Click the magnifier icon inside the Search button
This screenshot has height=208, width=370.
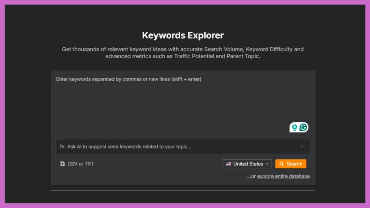click(282, 164)
